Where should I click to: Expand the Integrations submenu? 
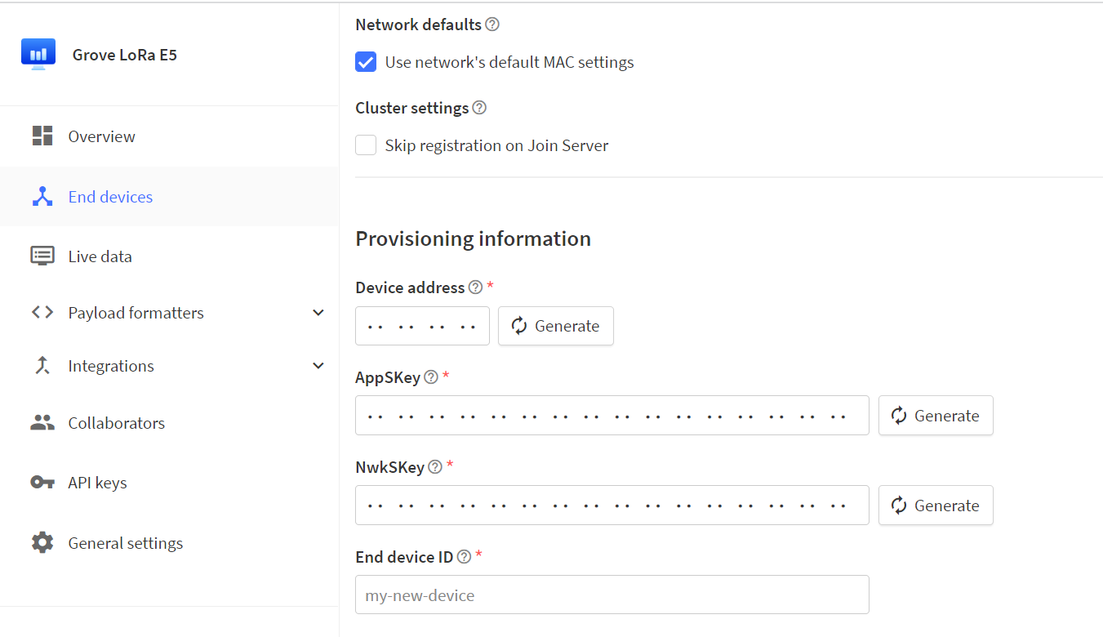(x=318, y=365)
